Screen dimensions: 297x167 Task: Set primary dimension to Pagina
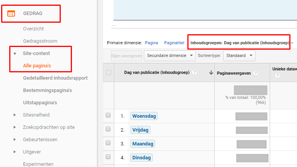(152, 43)
